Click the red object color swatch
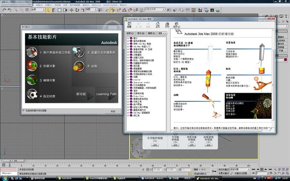290x181 pixels. pyautogui.click(x=285, y=60)
